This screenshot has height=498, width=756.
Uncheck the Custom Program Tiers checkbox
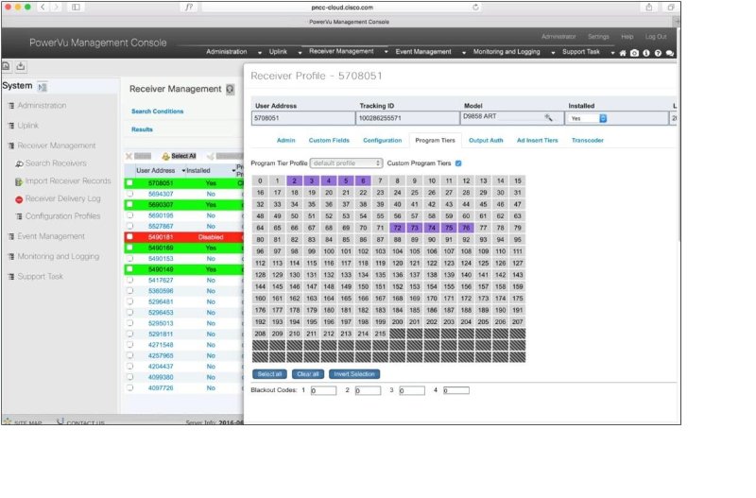[x=458, y=163]
